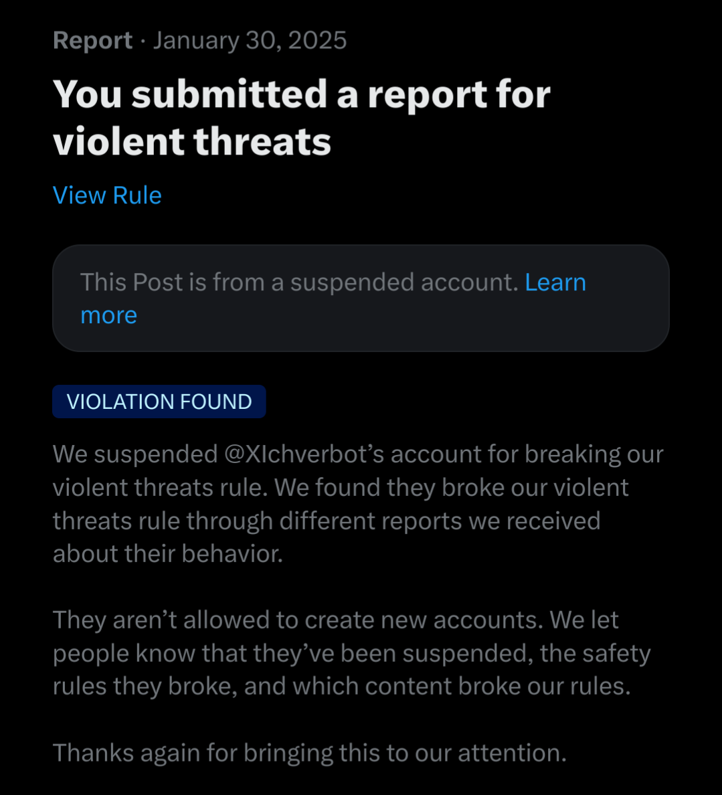Click the "We suspended" opening words
Image resolution: width=722 pixels, height=795 pixels.
click(x=135, y=454)
